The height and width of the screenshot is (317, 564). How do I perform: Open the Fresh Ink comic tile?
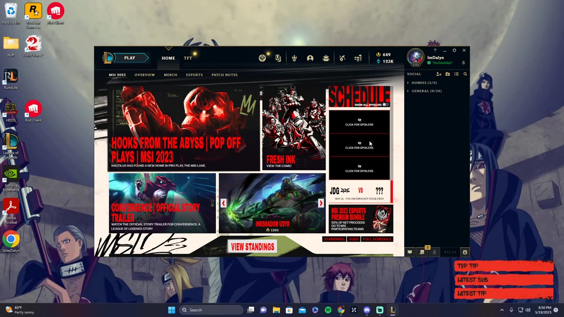294,128
